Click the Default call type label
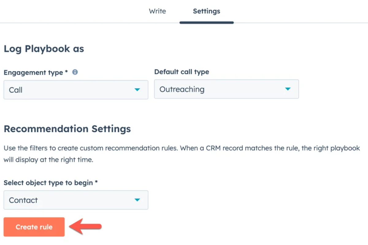368x245 pixels. coord(182,72)
